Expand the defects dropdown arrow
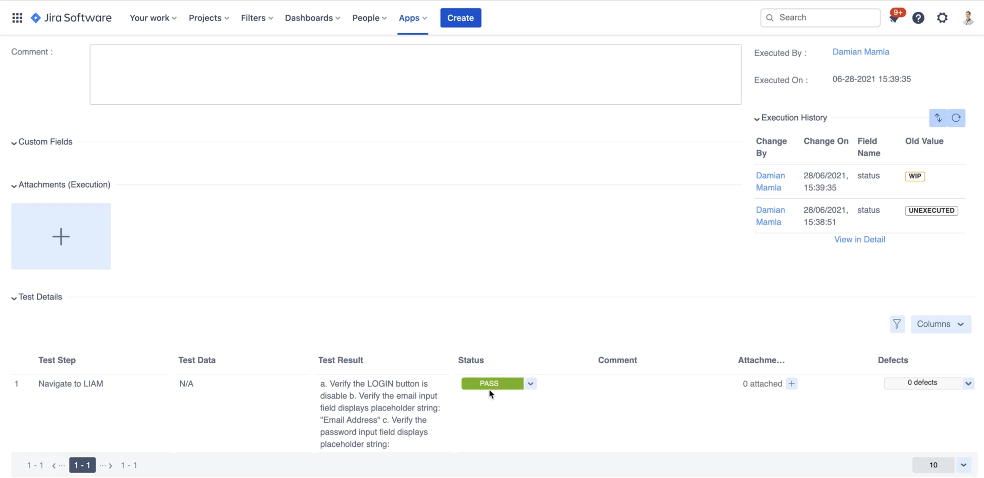Image resolution: width=984 pixels, height=478 pixels. (x=968, y=383)
